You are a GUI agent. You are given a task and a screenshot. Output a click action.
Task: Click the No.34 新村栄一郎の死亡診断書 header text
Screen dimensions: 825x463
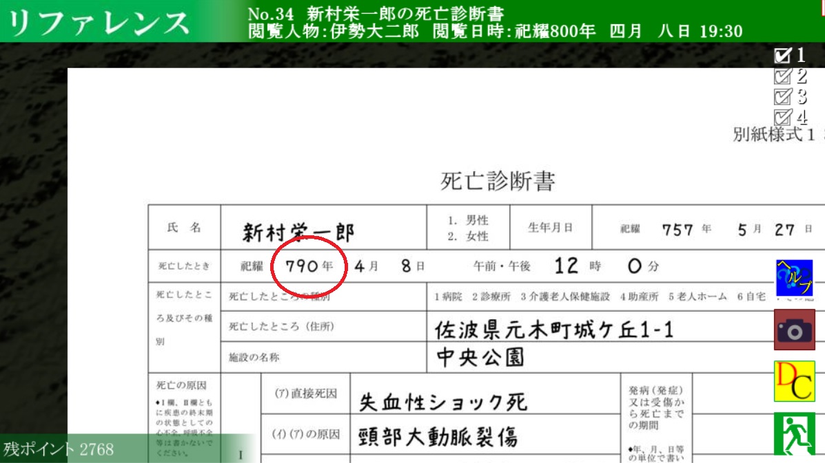point(376,14)
